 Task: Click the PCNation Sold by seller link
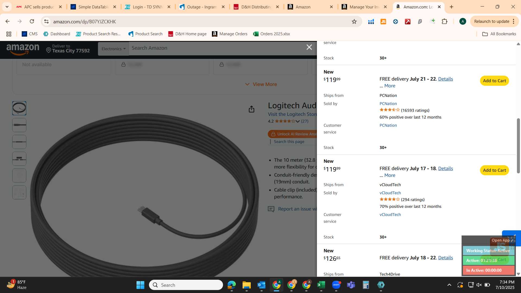click(388, 104)
